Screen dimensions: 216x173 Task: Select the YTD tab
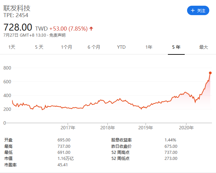[x=121, y=47]
